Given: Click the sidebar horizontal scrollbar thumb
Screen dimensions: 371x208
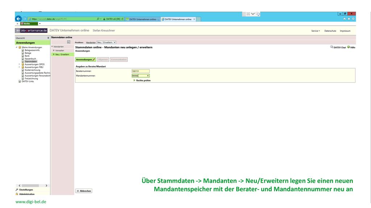Looking at the screenshot, I should click(x=30, y=186).
